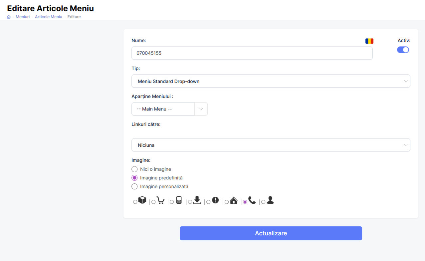Choose "Imagine personalizată" radio option
The image size is (425, 261).
click(134, 186)
